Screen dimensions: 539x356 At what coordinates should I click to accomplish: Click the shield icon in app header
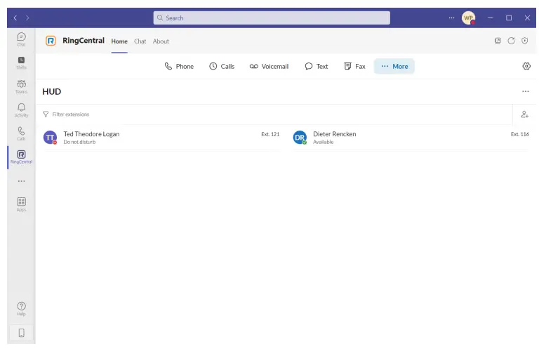point(524,41)
